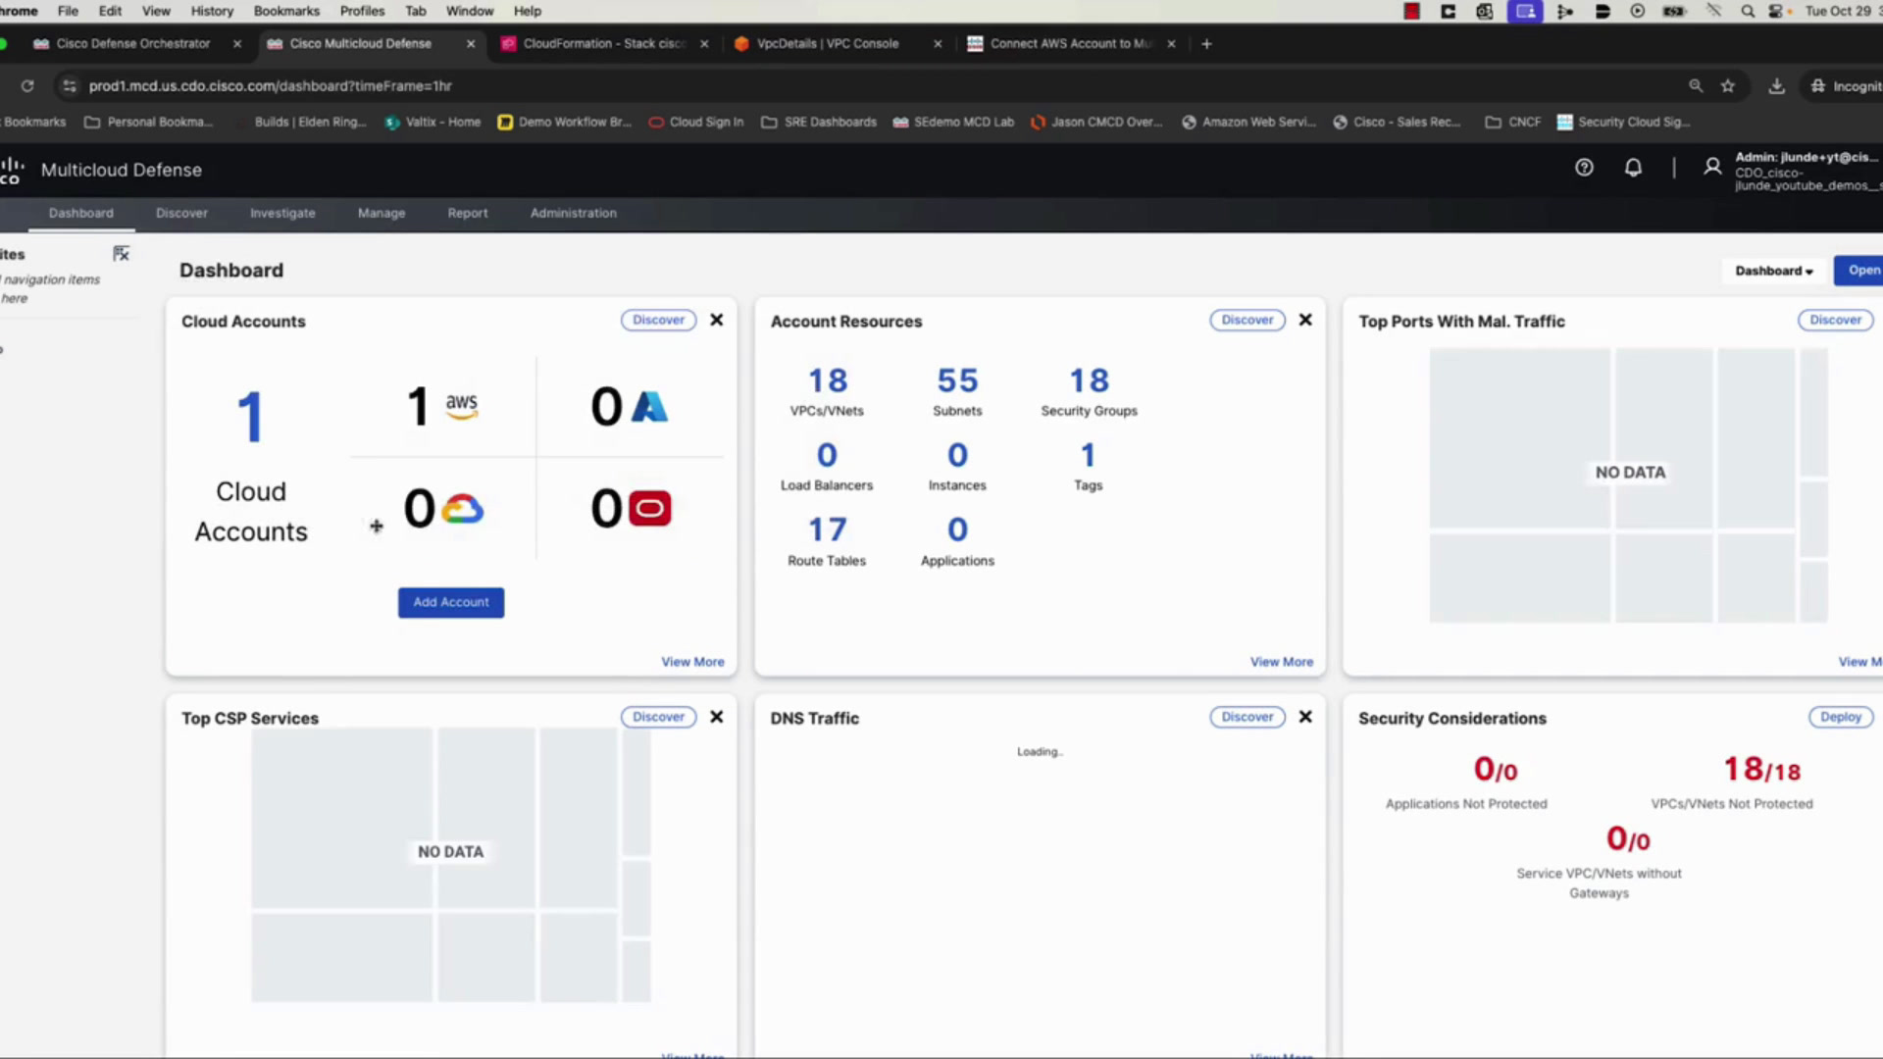
Task: Click the browser zoom magnifier icon
Action: 1696,86
